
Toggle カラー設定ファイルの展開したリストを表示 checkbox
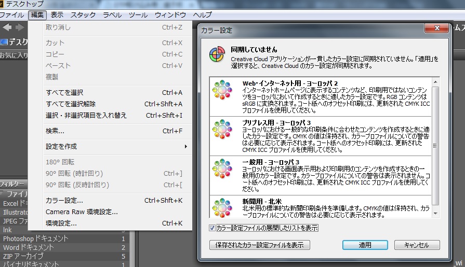pyautogui.click(x=212, y=228)
